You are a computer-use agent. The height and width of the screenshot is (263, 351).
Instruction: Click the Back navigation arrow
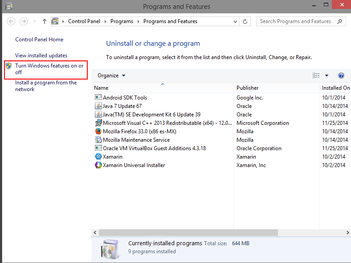[11, 21]
